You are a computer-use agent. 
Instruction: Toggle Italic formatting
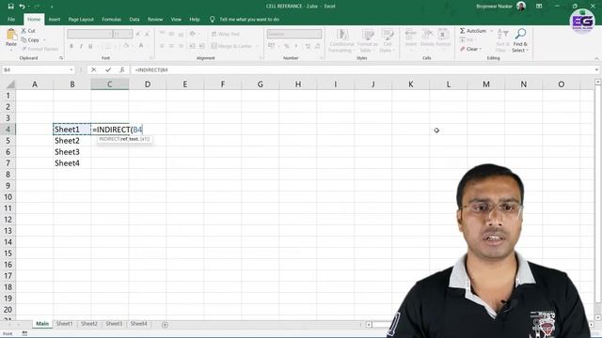click(x=81, y=46)
